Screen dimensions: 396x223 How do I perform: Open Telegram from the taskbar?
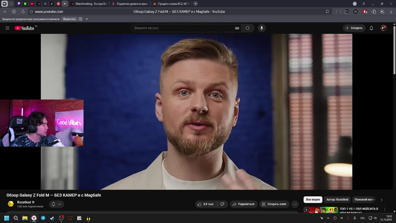43,218
